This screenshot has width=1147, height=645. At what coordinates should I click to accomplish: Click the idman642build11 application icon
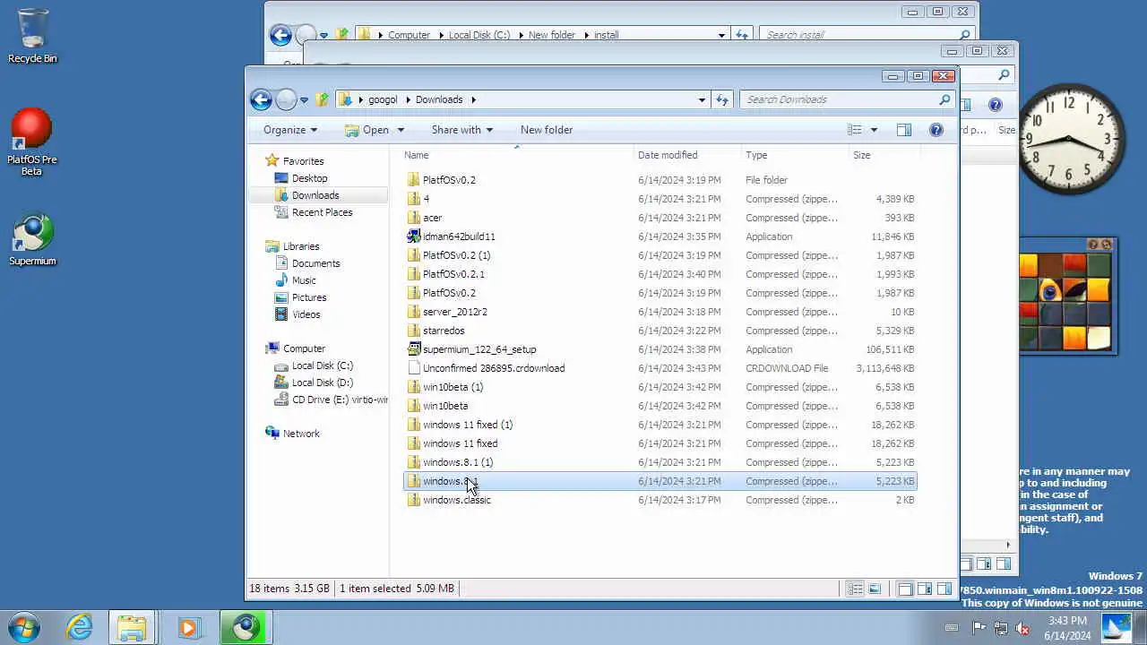point(413,236)
